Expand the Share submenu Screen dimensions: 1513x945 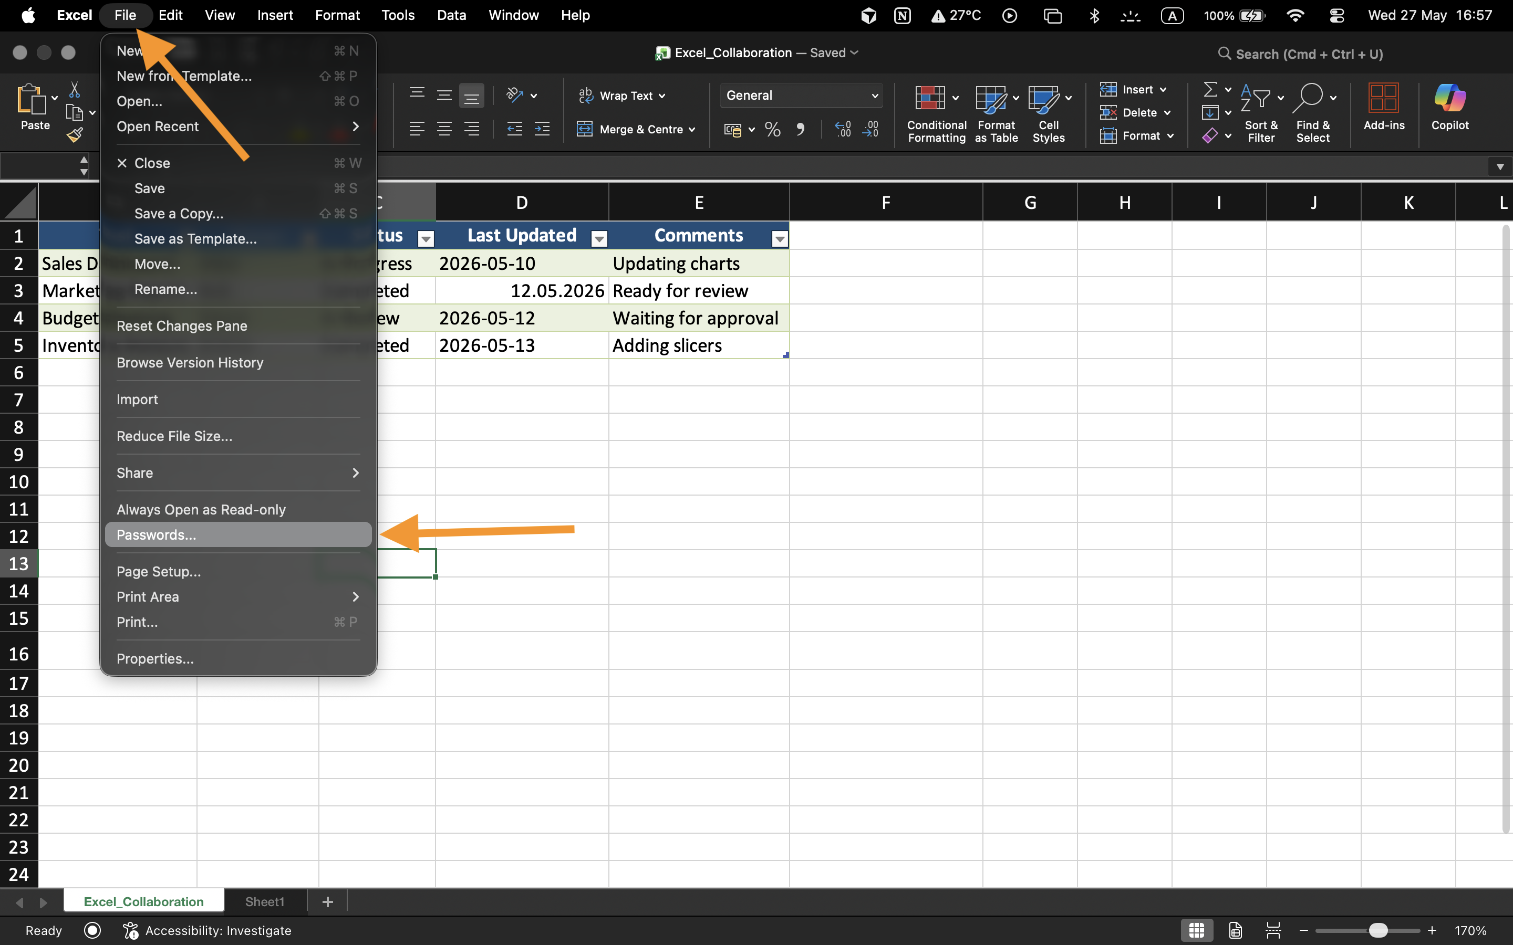238,472
